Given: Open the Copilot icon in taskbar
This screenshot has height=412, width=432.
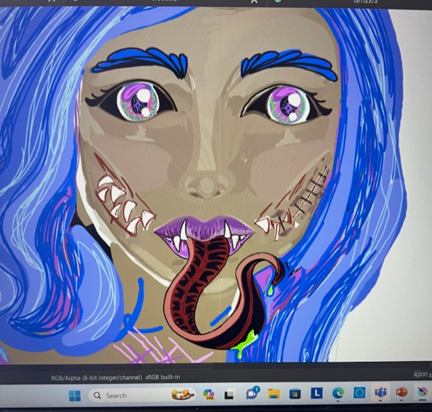Looking at the screenshot, I should point(209,394).
